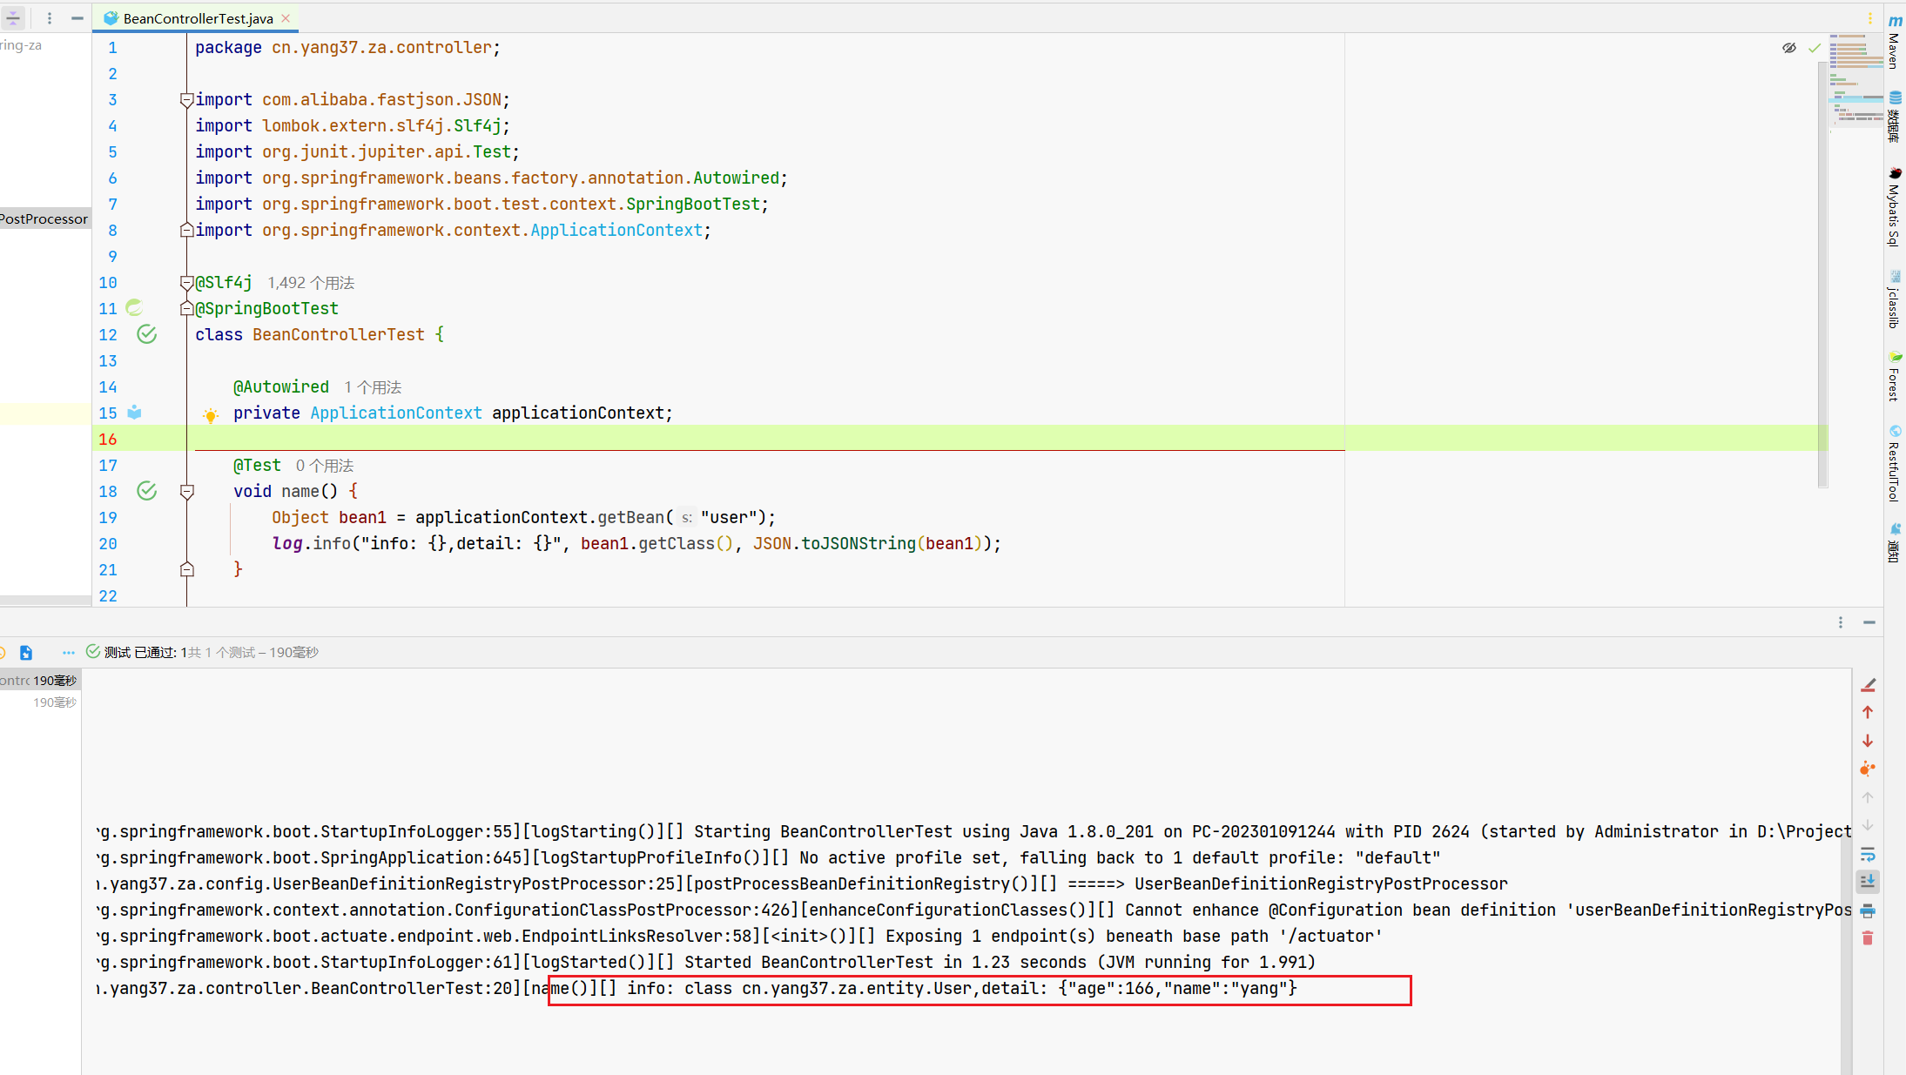Image resolution: width=1906 pixels, height=1075 pixels.
Task: Hide the project panel (minus icon)
Action: coord(77,18)
